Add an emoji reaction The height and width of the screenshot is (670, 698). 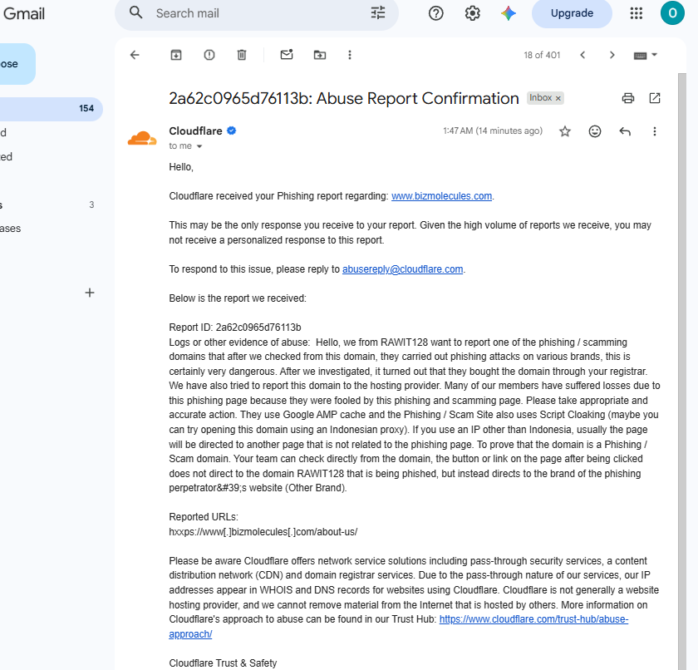pos(595,131)
